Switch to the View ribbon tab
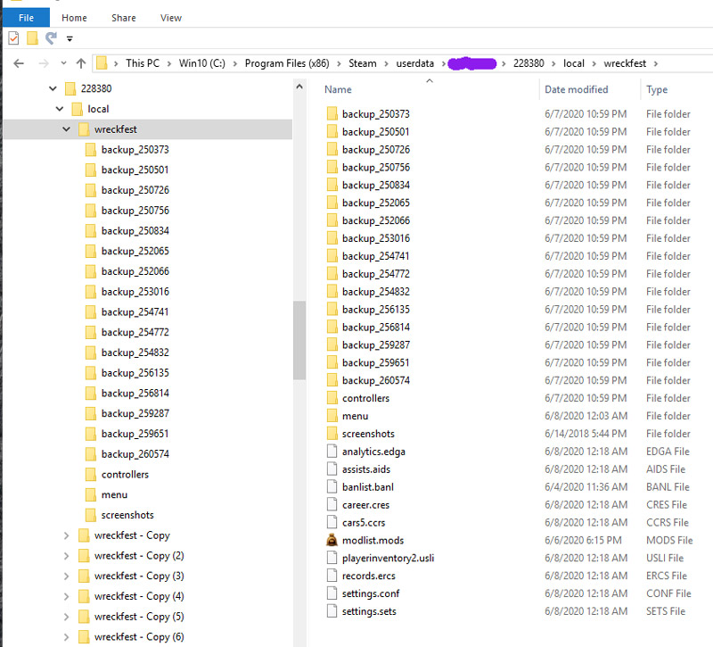Image resolution: width=713 pixels, height=647 pixels. pyautogui.click(x=171, y=18)
